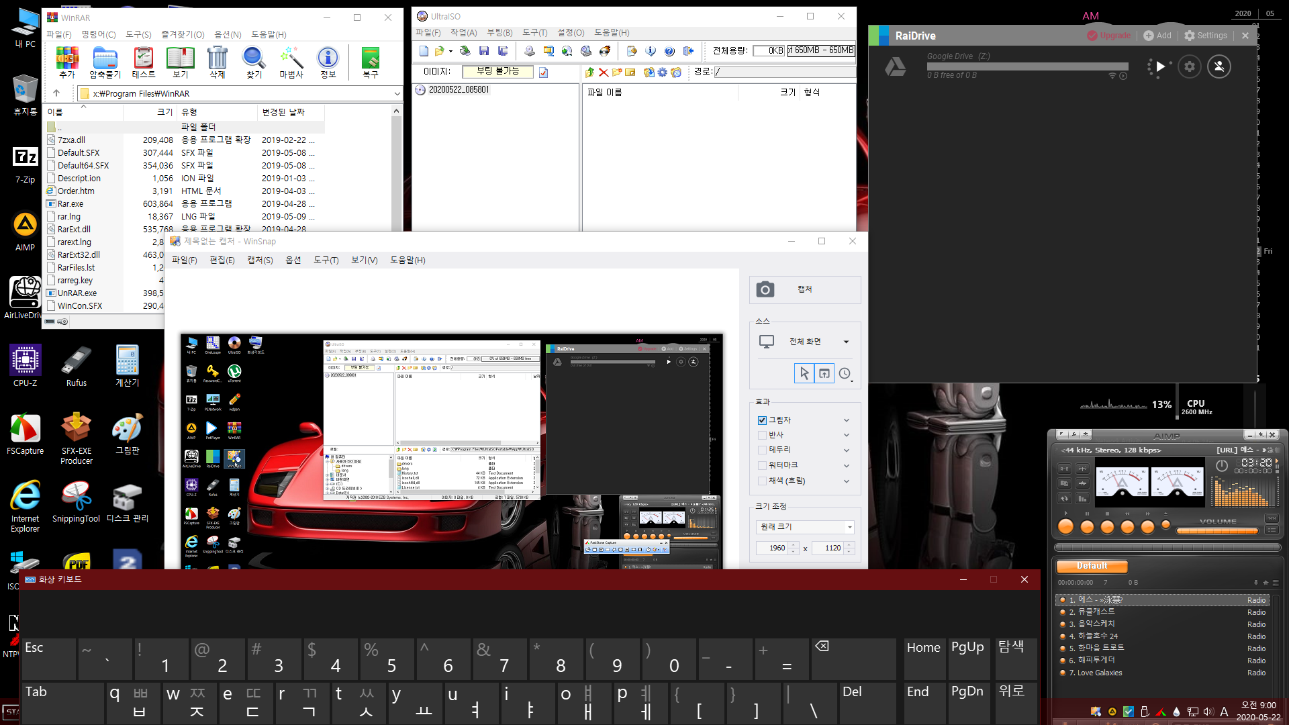The image size is (1289, 725).
Task: Select WinSnap cursor include toggle icon
Action: pyautogui.click(x=804, y=373)
